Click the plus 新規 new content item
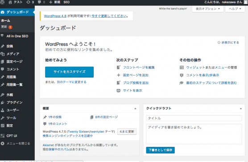Image resolution: width=248 pixels, height=162 pixels. pyautogui.click(x=55, y=2)
